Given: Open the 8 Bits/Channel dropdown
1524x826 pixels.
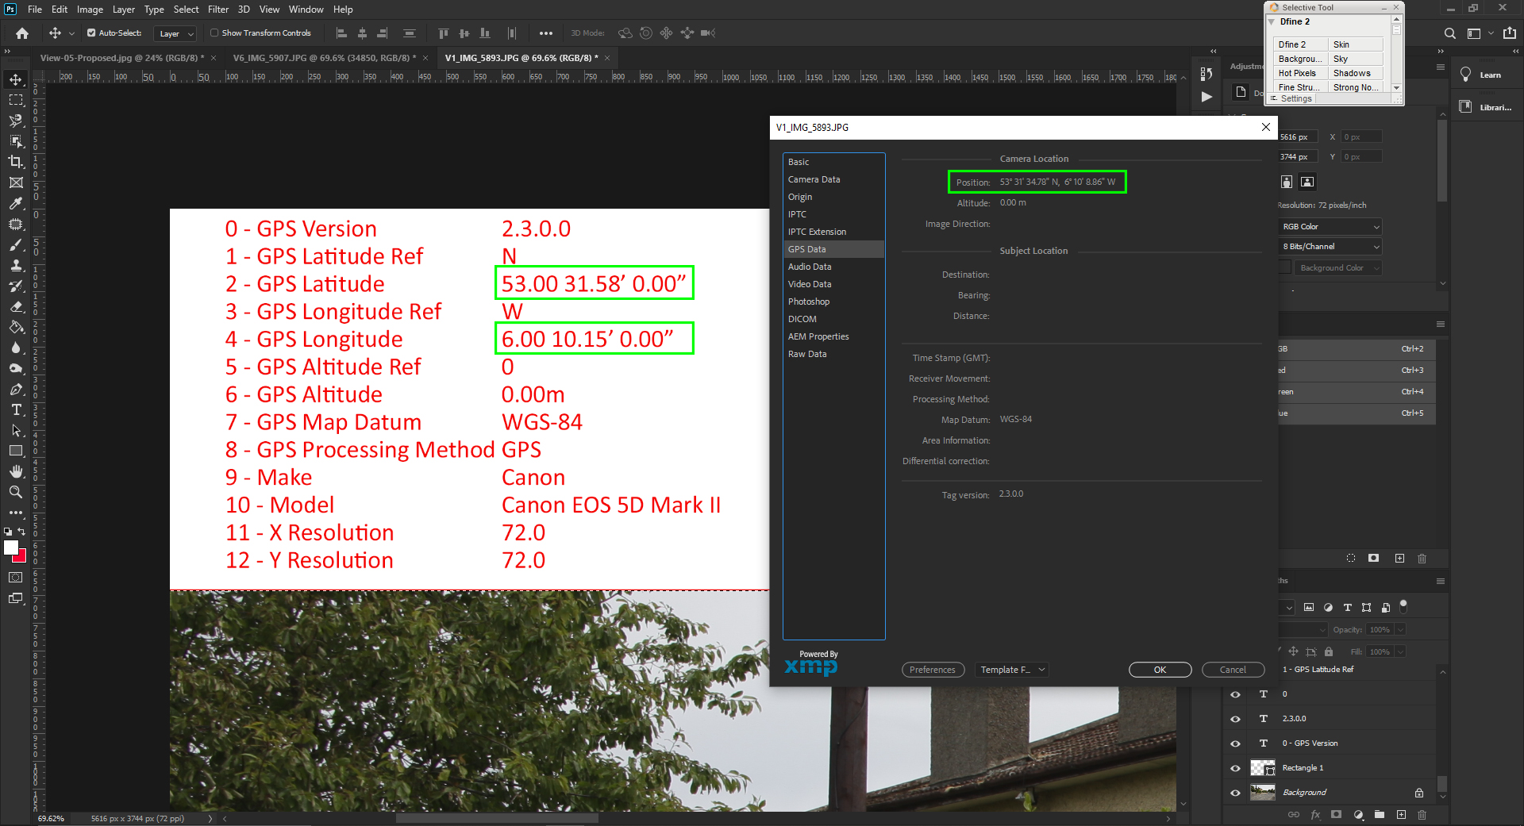Looking at the screenshot, I should 1330,247.
